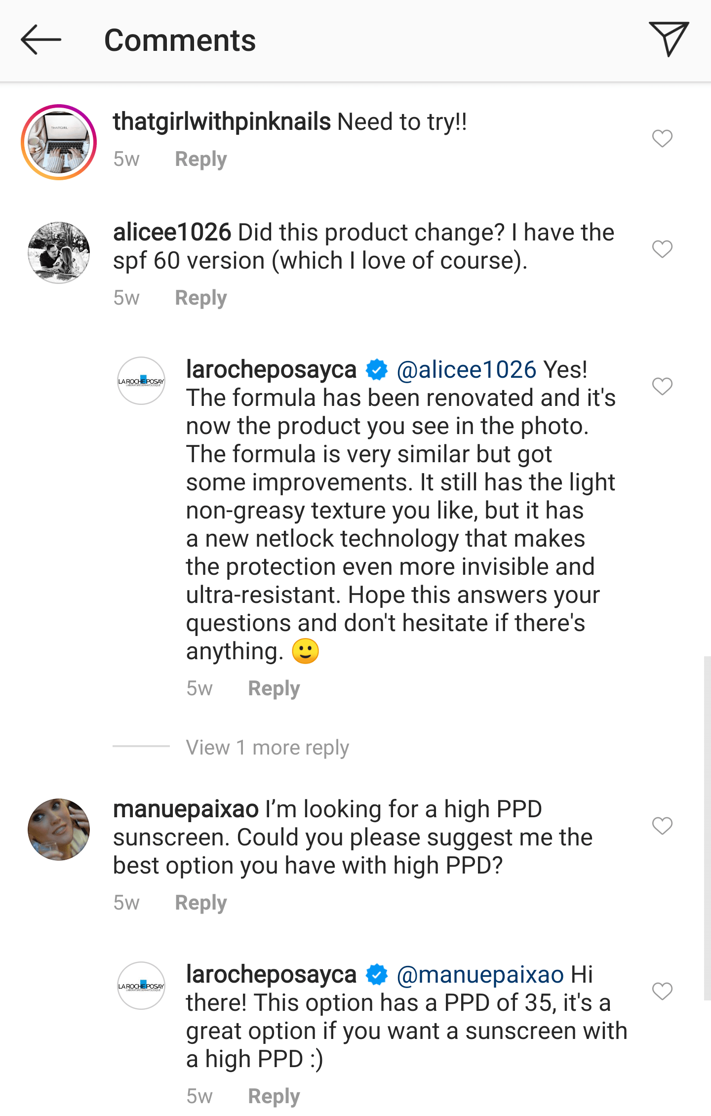Screen dimensions: 711x1116
Task: Reply to larocheposayca's PPD of 35 comment
Action: tap(274, 1096)
